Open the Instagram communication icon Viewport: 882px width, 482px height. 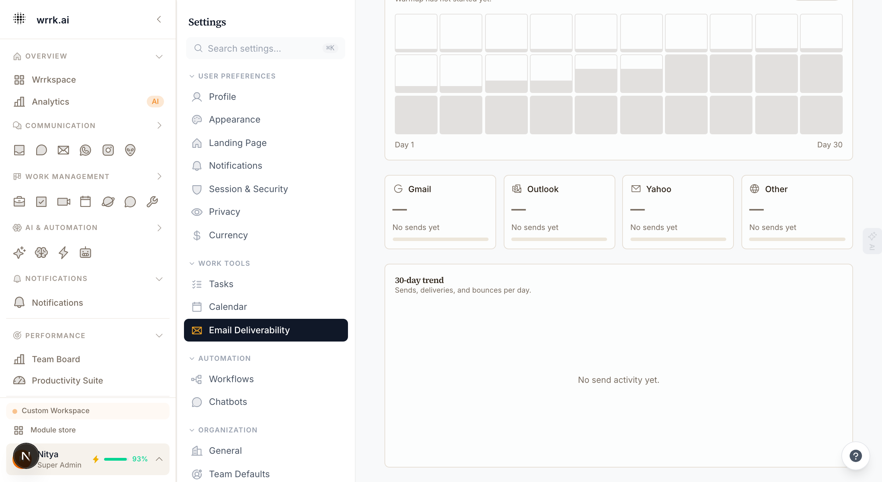(x=108, y=150)
